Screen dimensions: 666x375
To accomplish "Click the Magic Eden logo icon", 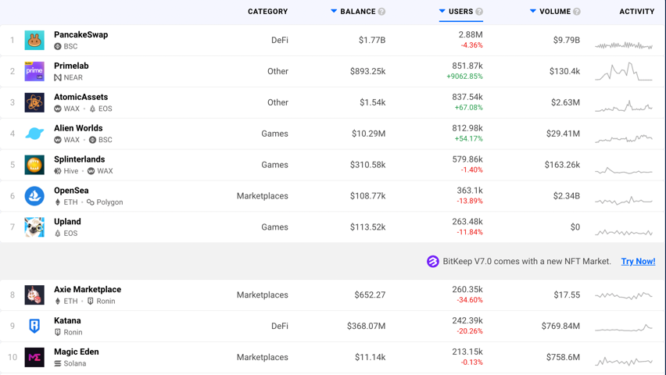I will coord(34,357).
